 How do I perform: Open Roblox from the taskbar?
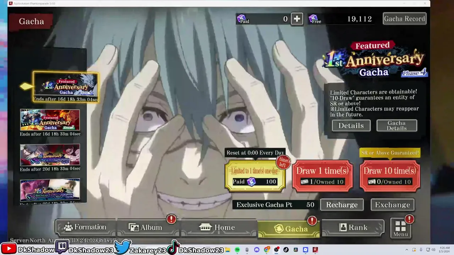pos(305,250)
